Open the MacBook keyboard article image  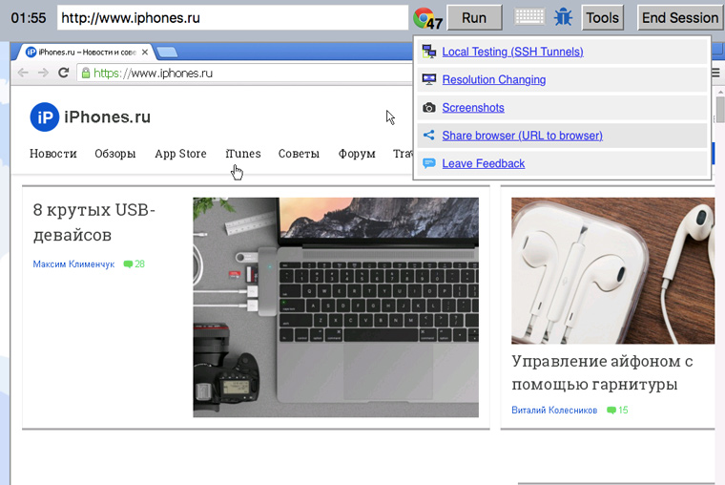336,307
